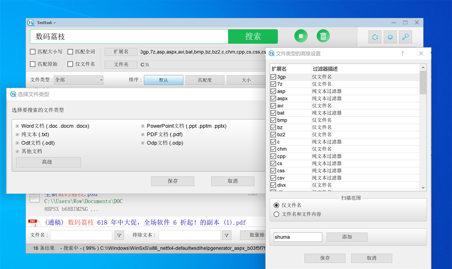
Task: Uncheck PowerPoint文档 checkbox
Action: click(143, 126)
